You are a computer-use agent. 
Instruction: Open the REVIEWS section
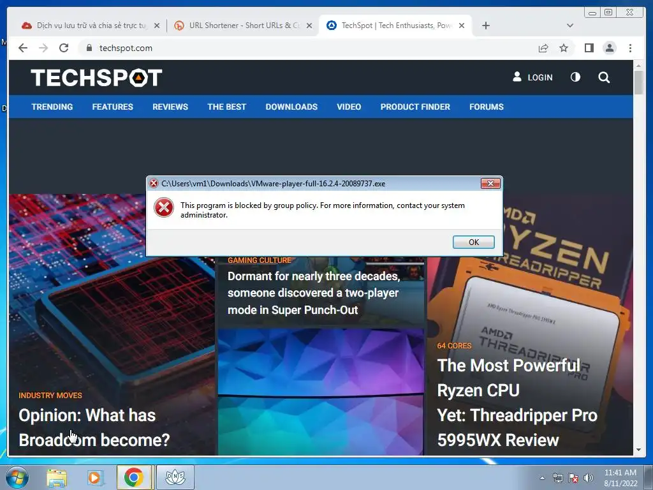(170, 107)
